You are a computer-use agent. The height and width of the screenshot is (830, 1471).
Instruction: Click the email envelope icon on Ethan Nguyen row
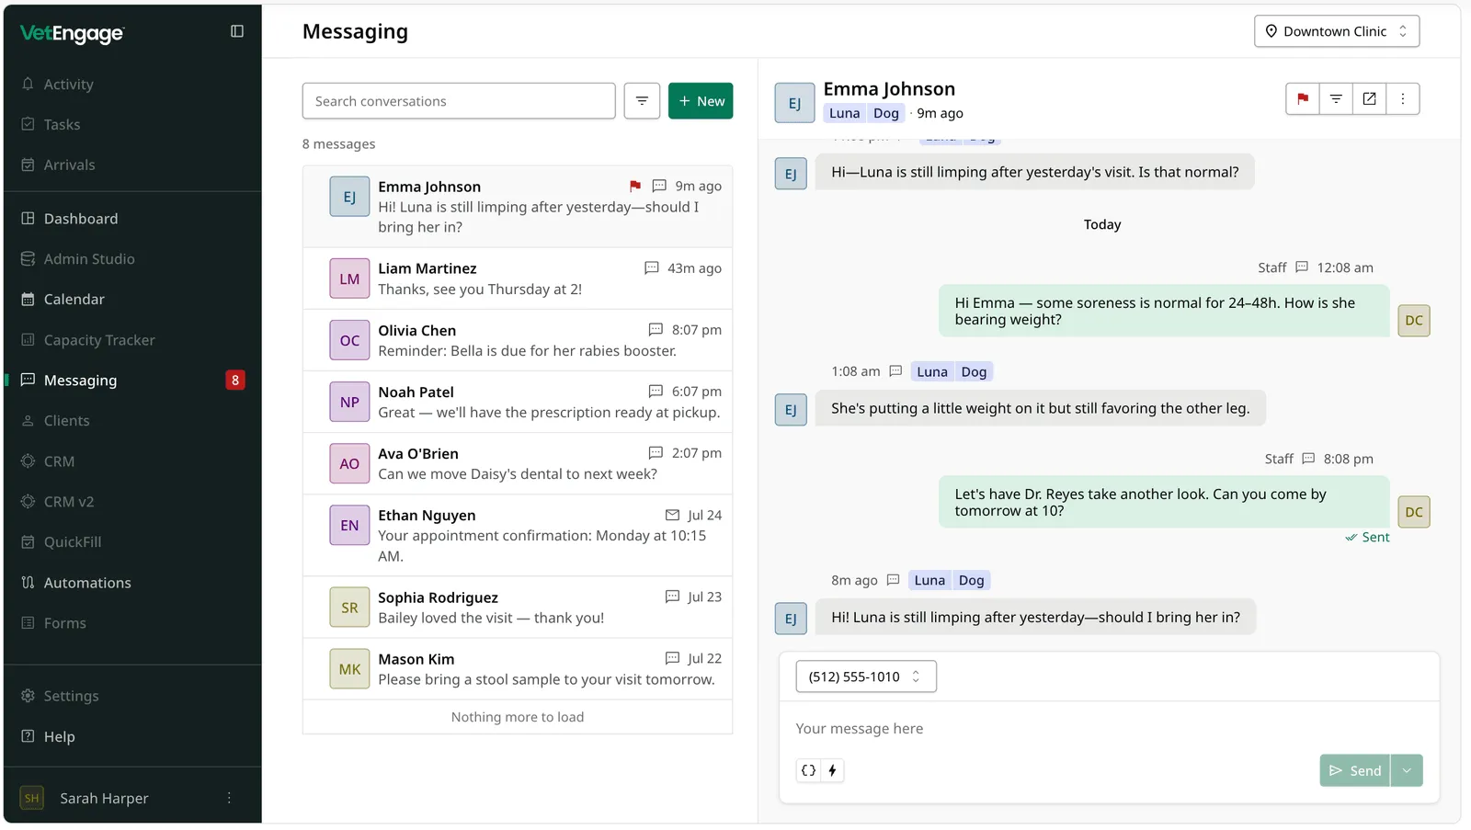point(672,515)
